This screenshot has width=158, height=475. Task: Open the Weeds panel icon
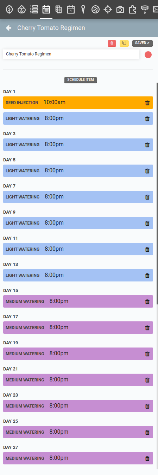pyautogui.click(x=95, y=10)
